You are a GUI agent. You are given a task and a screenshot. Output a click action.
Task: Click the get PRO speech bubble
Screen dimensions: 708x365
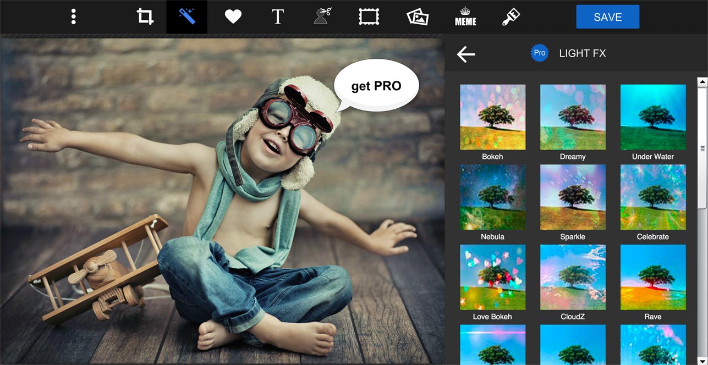(x=376, y=86)
